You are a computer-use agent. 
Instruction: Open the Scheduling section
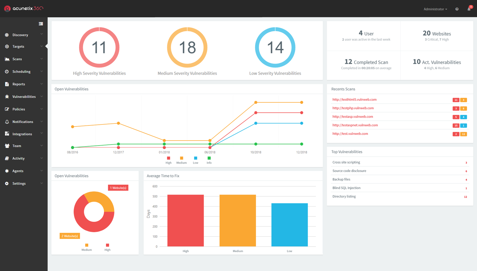tap(21, 71)
